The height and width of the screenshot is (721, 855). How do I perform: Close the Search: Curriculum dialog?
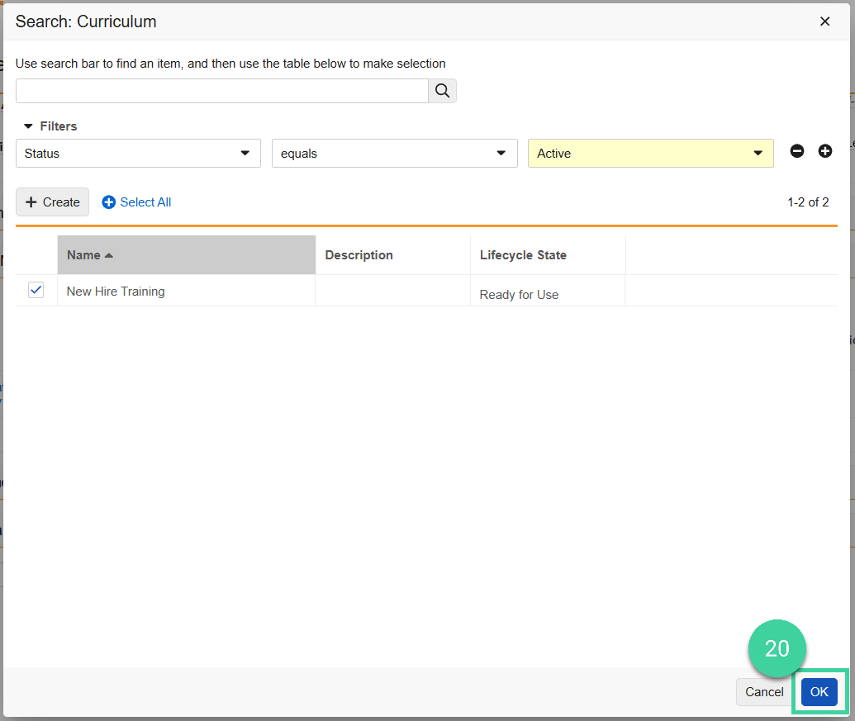tap(824, 21)
